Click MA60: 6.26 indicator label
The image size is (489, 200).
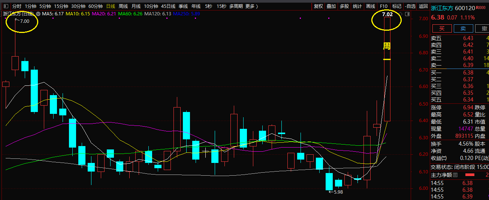tap(130, 14)
